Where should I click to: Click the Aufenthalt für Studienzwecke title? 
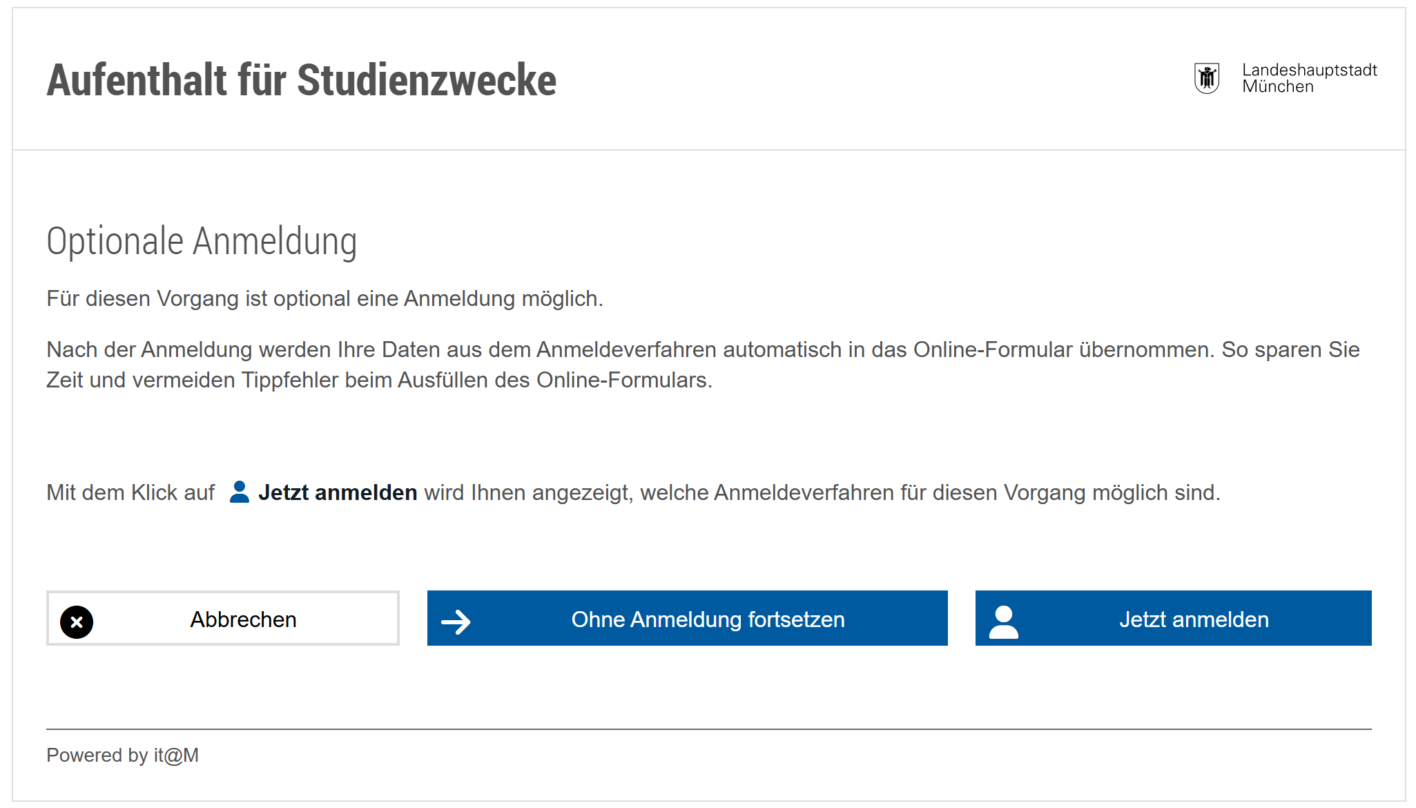(x=302, y=80)
